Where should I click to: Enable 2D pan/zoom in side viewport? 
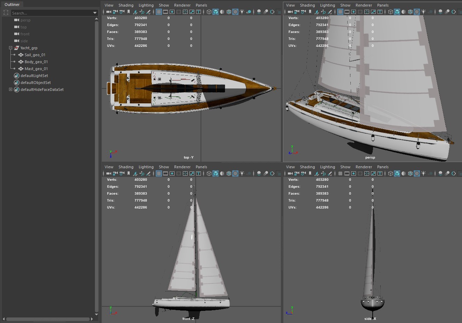(x=324, y=173)
